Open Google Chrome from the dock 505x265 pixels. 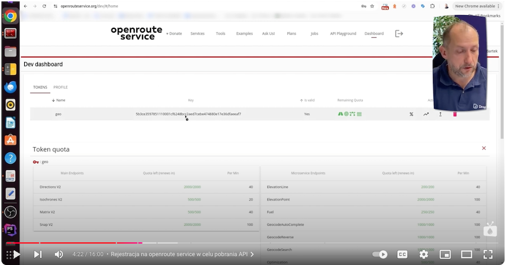[11, 16]
